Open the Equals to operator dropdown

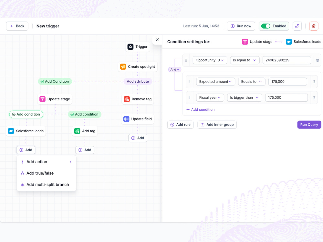[252, 82]
